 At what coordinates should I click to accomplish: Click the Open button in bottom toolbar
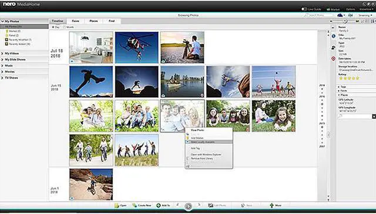120,205
